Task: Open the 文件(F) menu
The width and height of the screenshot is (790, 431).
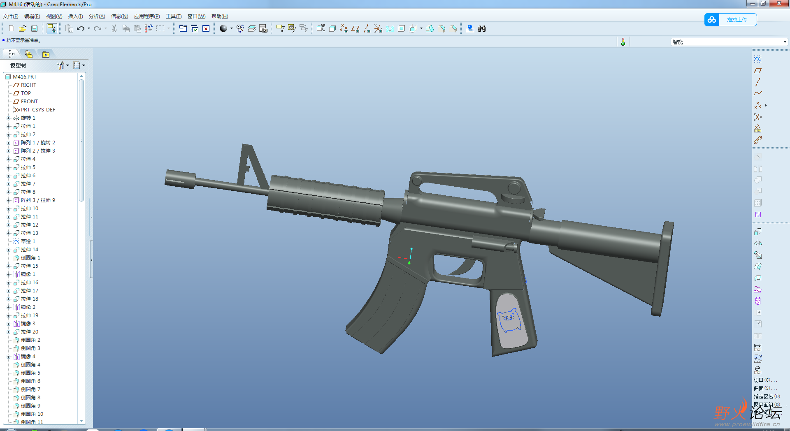Action: (x=11, y=16)
